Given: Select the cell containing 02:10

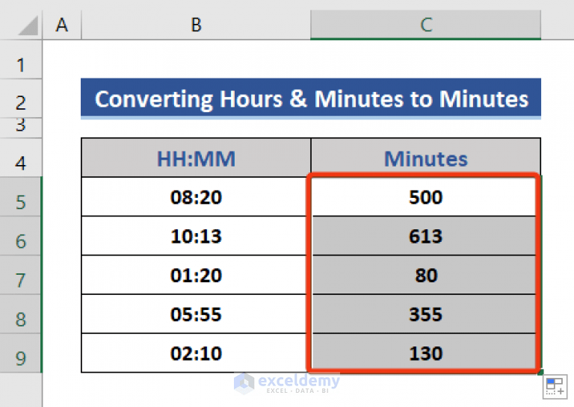Looking at the screenshot, I should (x=196, y=353).
